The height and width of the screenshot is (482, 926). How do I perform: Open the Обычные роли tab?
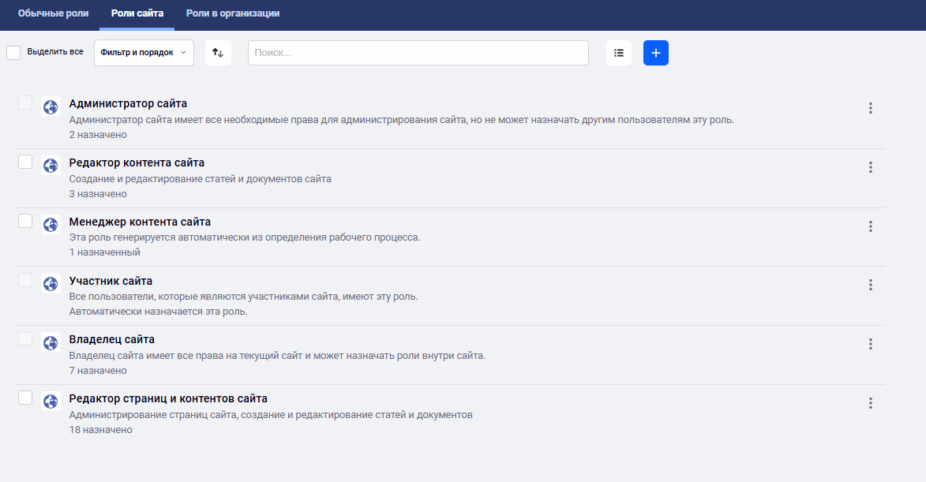(53, 13)
